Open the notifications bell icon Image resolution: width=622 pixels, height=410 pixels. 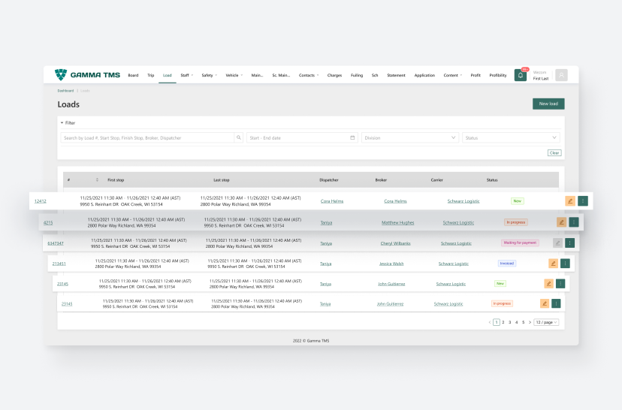tap(520, 75)
